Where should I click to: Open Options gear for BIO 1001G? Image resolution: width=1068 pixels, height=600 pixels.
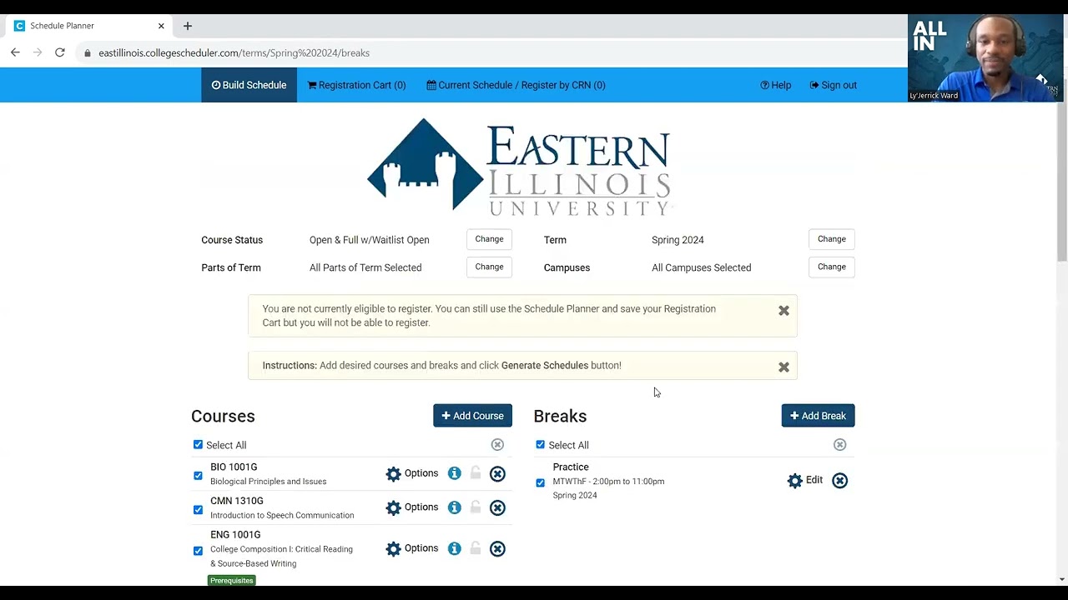point(411,473)
